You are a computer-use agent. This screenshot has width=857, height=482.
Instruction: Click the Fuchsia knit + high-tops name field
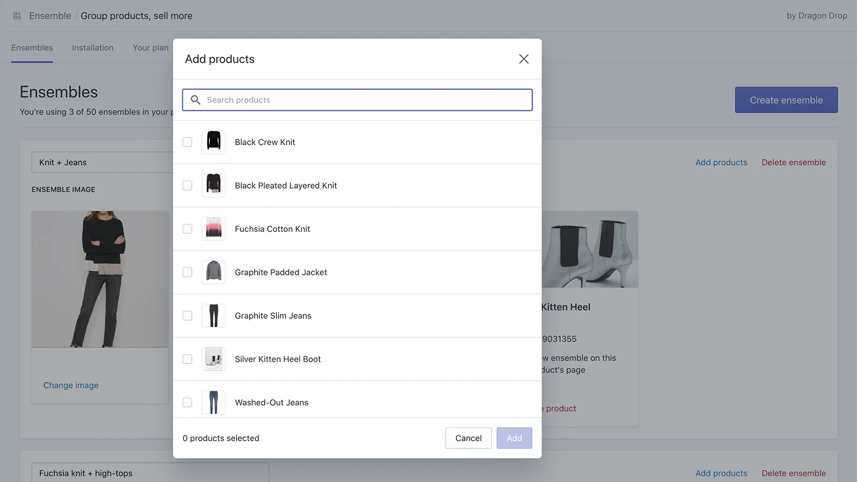151,473
